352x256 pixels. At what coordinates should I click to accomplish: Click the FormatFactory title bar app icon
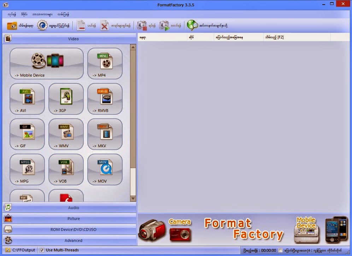(6, 5)
